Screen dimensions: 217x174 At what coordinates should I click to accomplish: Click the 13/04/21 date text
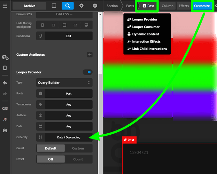point(139,152)
